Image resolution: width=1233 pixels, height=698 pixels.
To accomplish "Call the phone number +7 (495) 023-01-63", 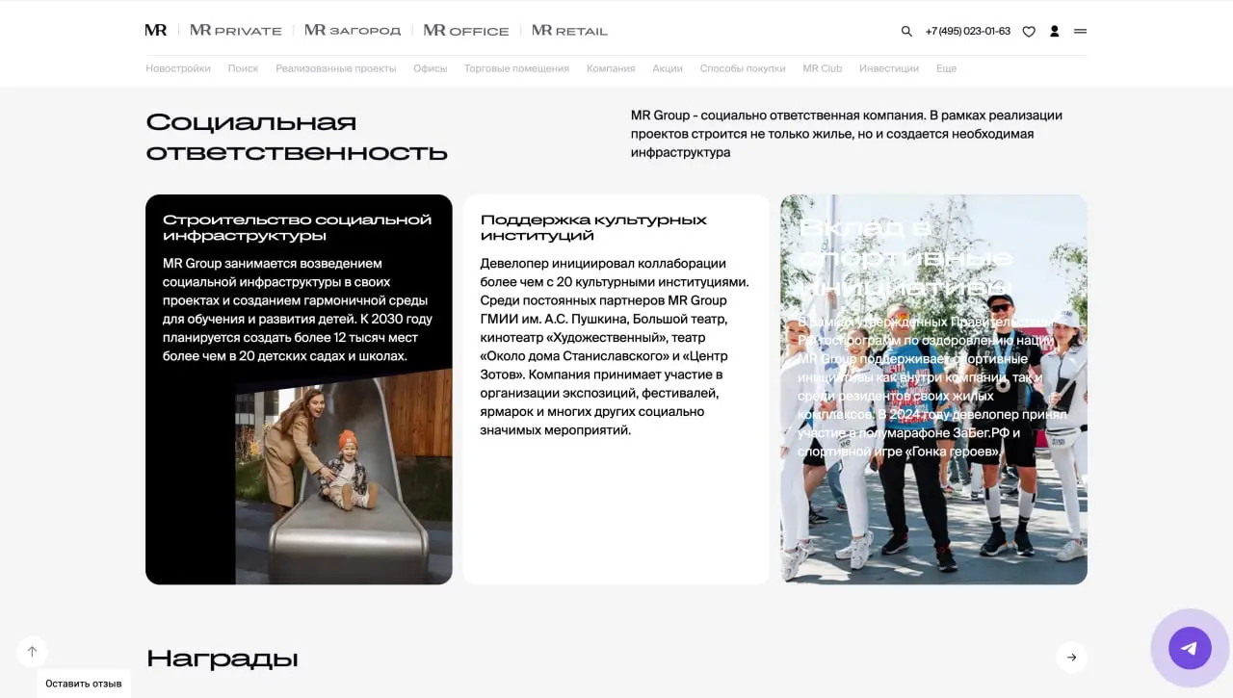I will pyautogui.click(x=968, y=31).
